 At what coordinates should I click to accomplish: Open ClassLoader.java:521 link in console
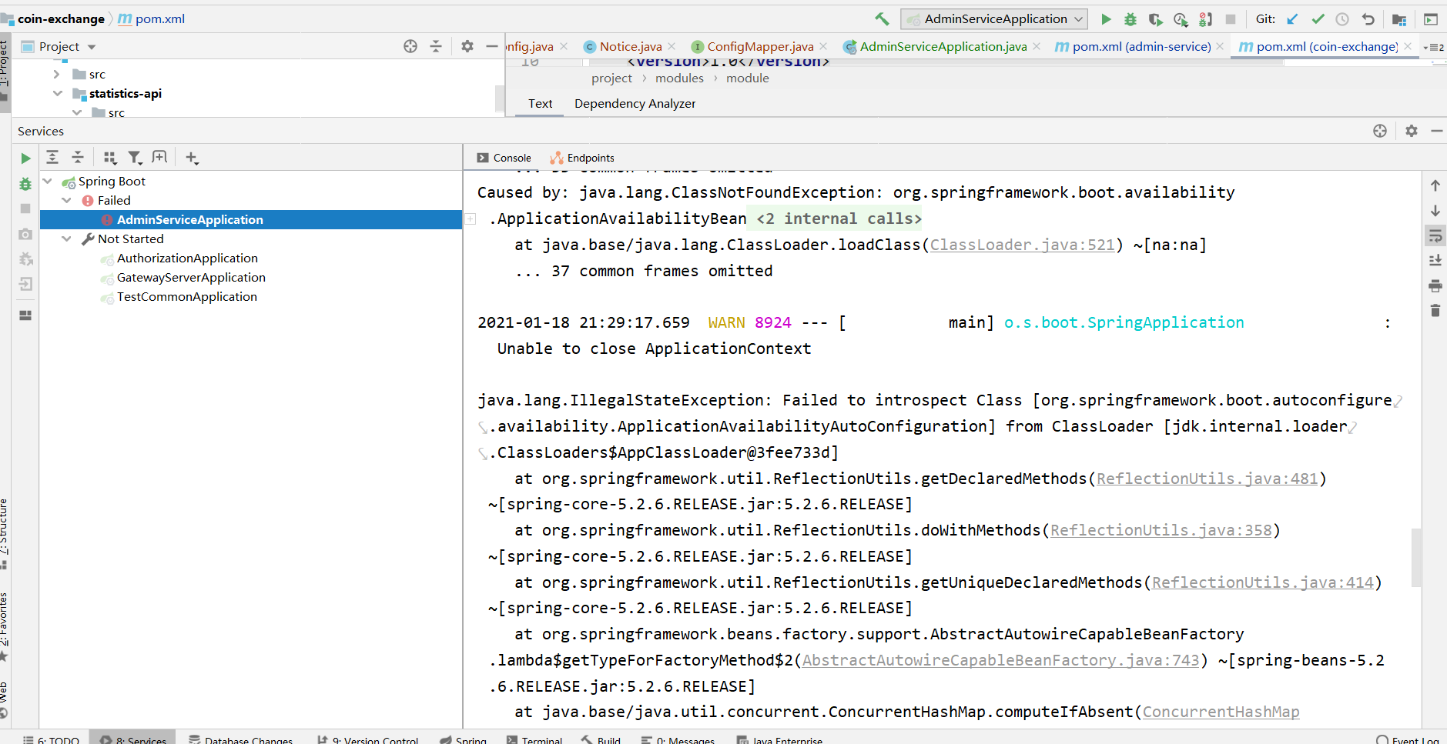point(1022,245)
